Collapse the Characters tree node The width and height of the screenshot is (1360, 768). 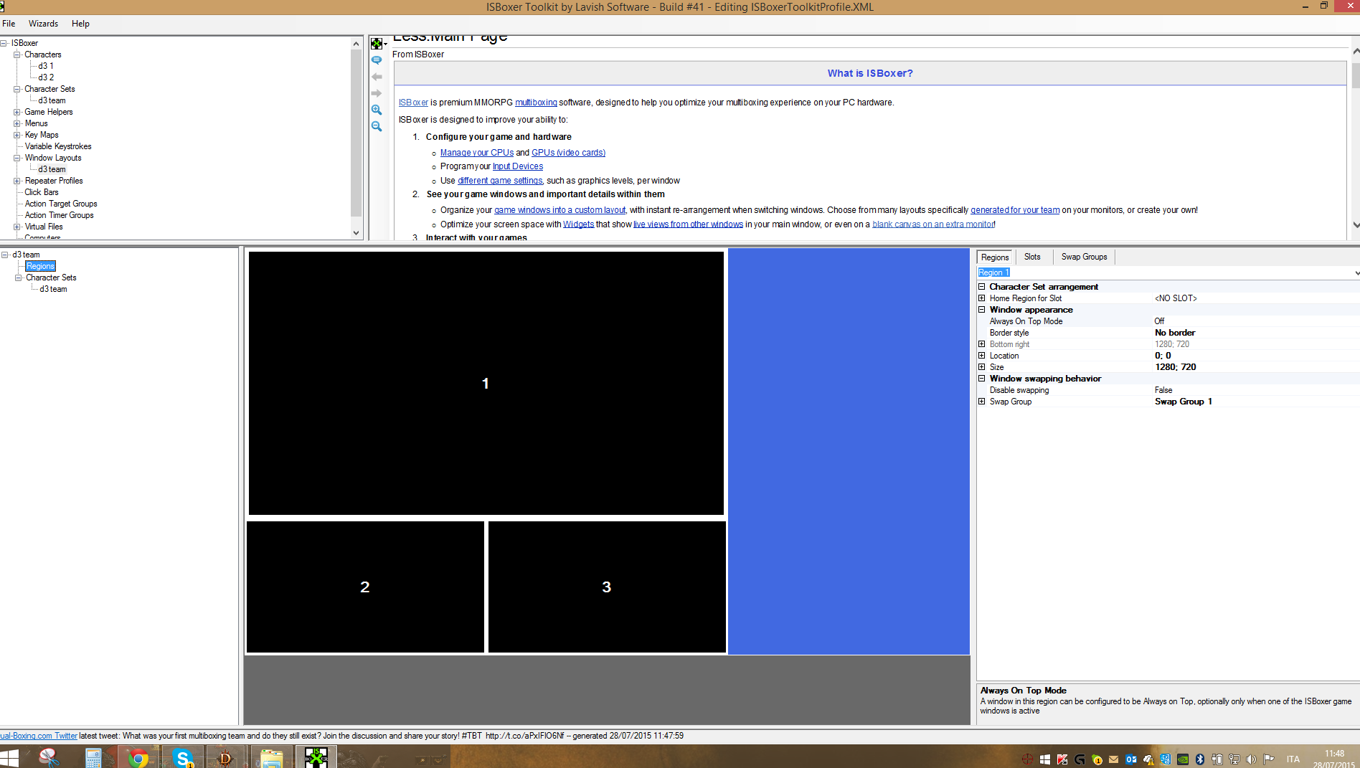17,54
